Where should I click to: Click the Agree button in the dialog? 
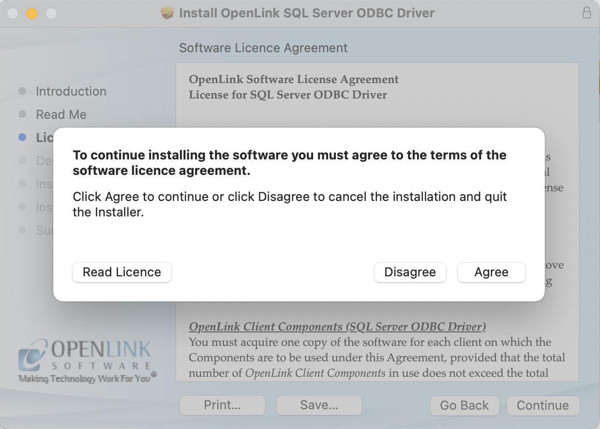pos(491,272)
